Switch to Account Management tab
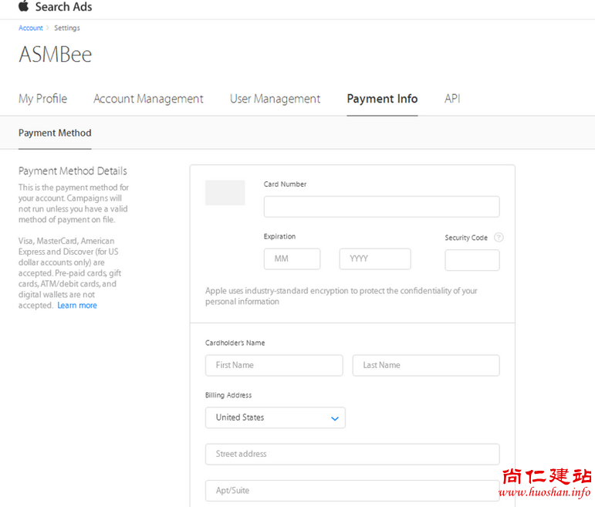Screen dimensions: 595x507 148,99
